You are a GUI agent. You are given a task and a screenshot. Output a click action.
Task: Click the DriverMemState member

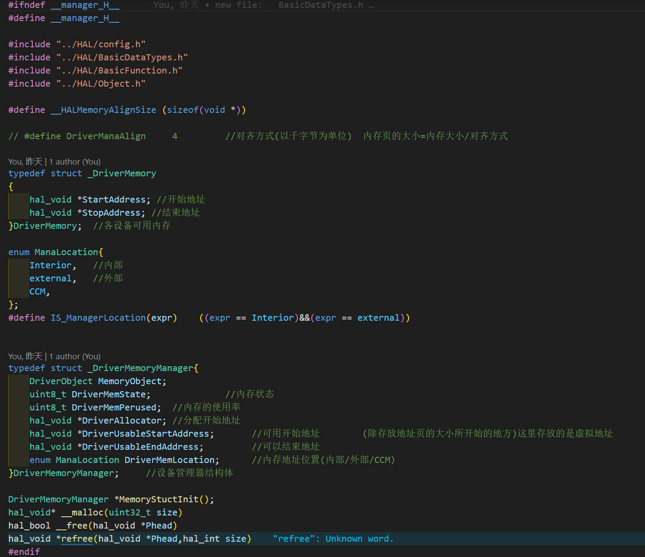pos(108,394)
